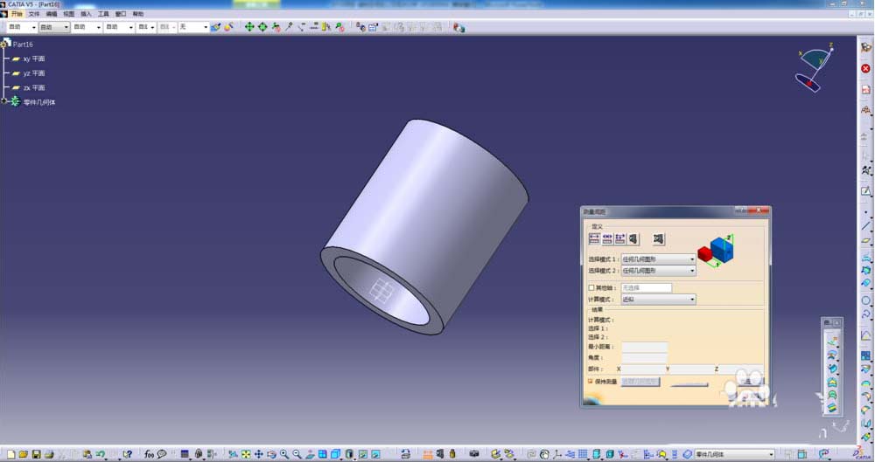Open the formula f(x) tool
Viewport: 875px width, 462px height.
(149, 454)
